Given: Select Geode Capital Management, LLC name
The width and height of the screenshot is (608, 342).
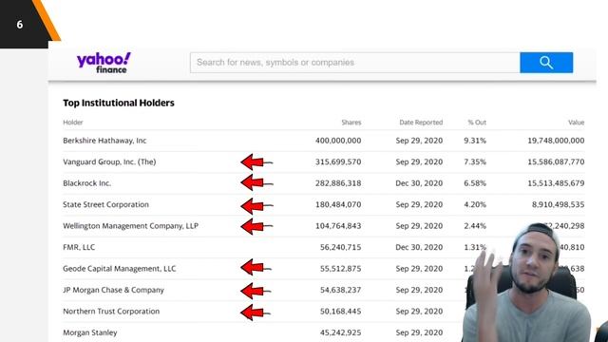Looking at the screenshot, I should [120, 268].
